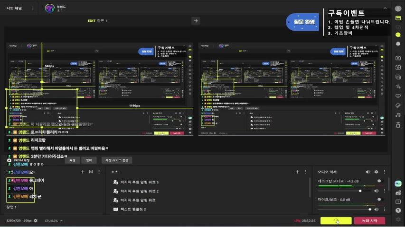Open scene panel three-dot menu
The width and height of the screenshot is (405, 227).
[99, 172]
